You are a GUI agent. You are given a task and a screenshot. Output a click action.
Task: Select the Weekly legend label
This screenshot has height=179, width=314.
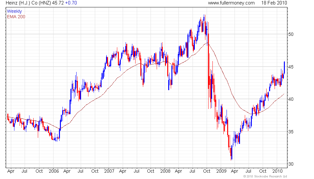[14, 12]
